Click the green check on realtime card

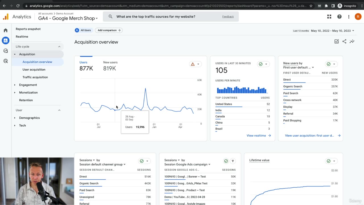(x=260, y=64)
